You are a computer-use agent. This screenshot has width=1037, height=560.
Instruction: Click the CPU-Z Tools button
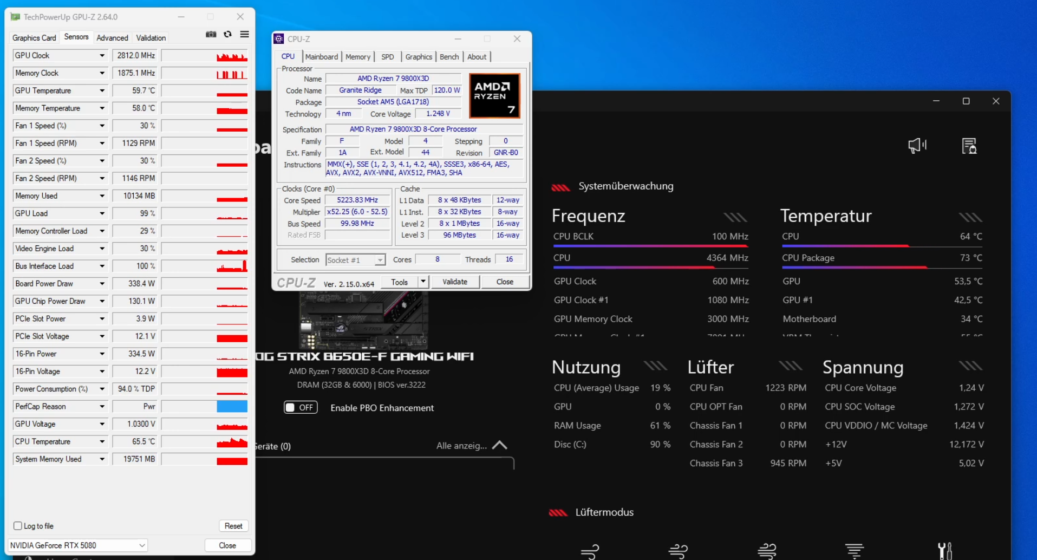point(400,282)
